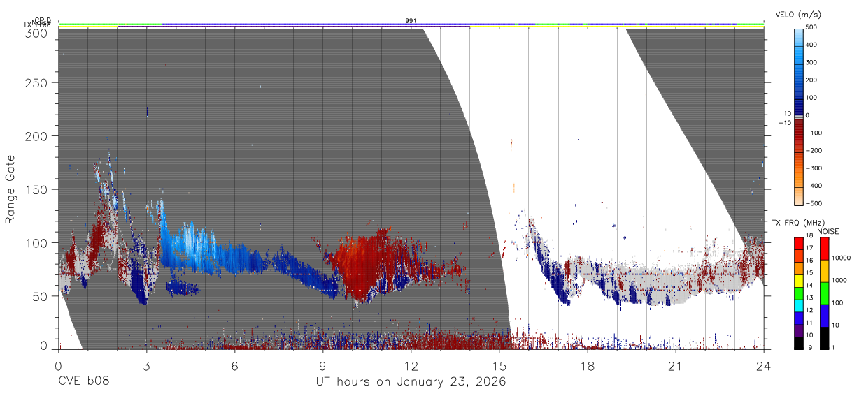Click the 15 label on TX FRQ scale
This screenshot has width=859, height=396.
tap(809, 273)
